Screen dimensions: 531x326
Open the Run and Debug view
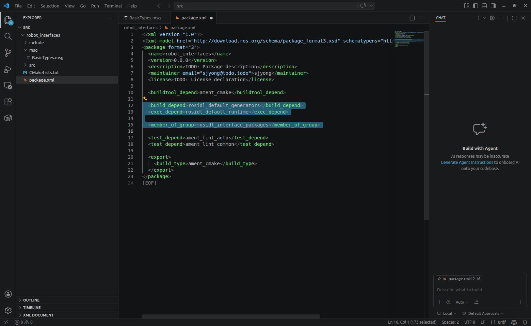click(x=8, y=69)
